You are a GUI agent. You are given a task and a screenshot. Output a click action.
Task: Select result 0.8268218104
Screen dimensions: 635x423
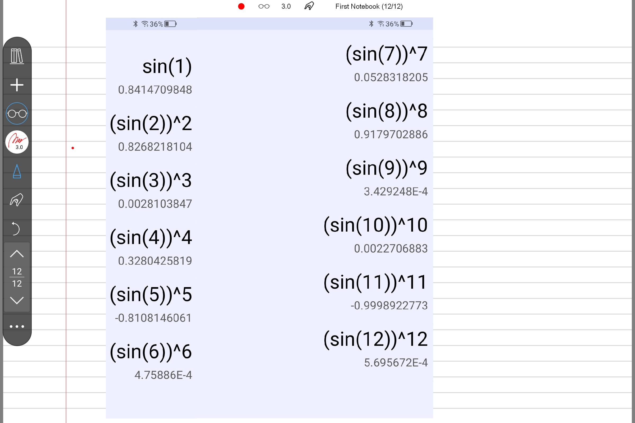coord(155,147)
